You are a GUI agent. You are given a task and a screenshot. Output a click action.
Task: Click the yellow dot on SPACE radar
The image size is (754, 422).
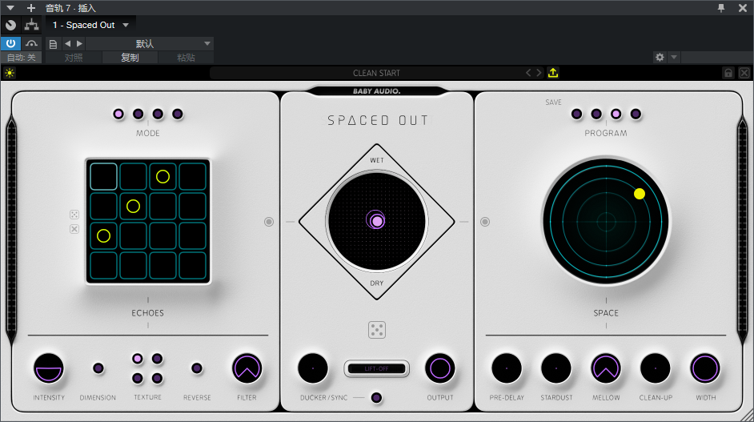coord(640,194)
